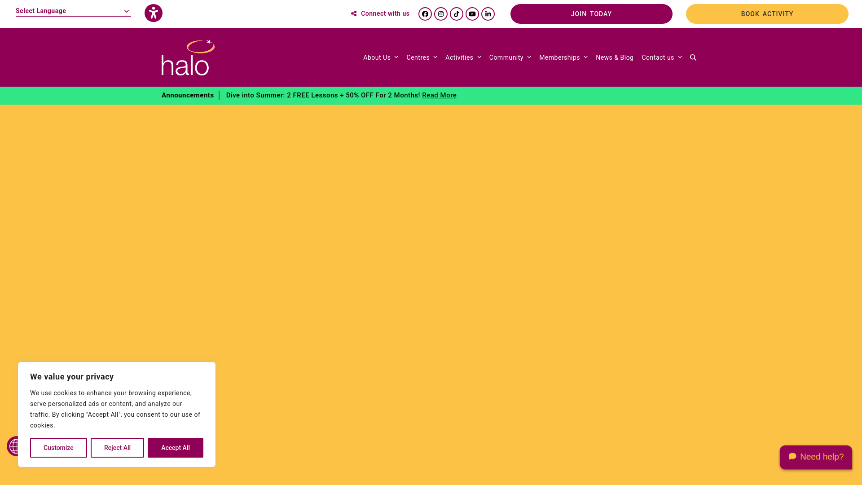The height and width of the screenshot is (485, 862).
Task: Expand the Memberships menu
Action: click(x=563, y=57)
